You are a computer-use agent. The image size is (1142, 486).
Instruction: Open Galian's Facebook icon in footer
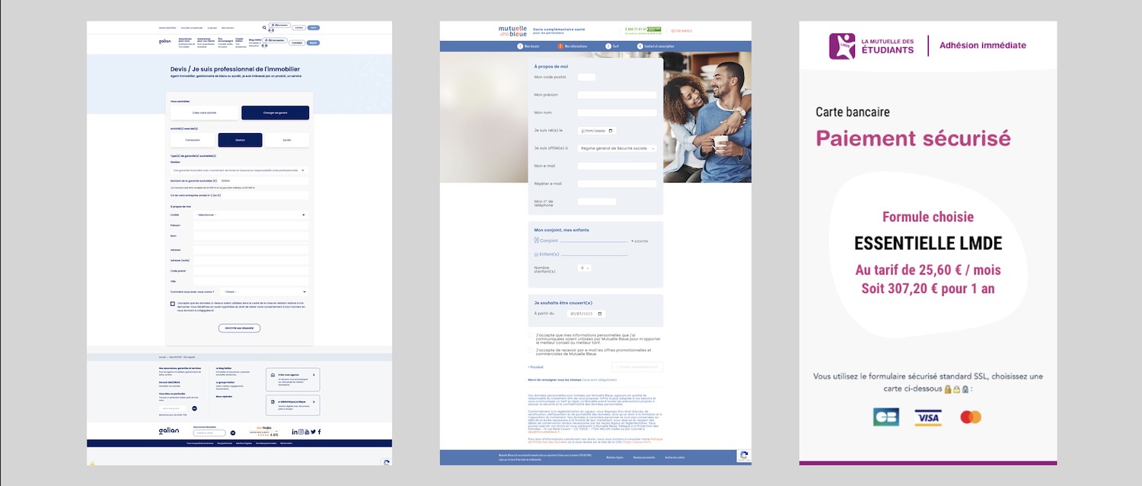[319, 431]
